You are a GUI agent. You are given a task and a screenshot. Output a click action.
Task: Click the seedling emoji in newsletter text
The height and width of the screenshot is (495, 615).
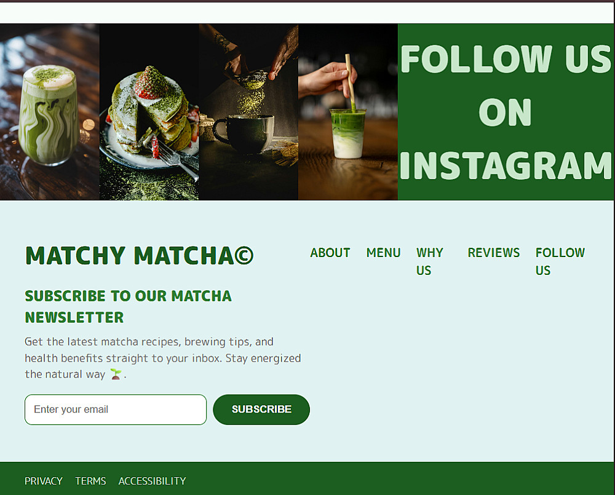116,374
